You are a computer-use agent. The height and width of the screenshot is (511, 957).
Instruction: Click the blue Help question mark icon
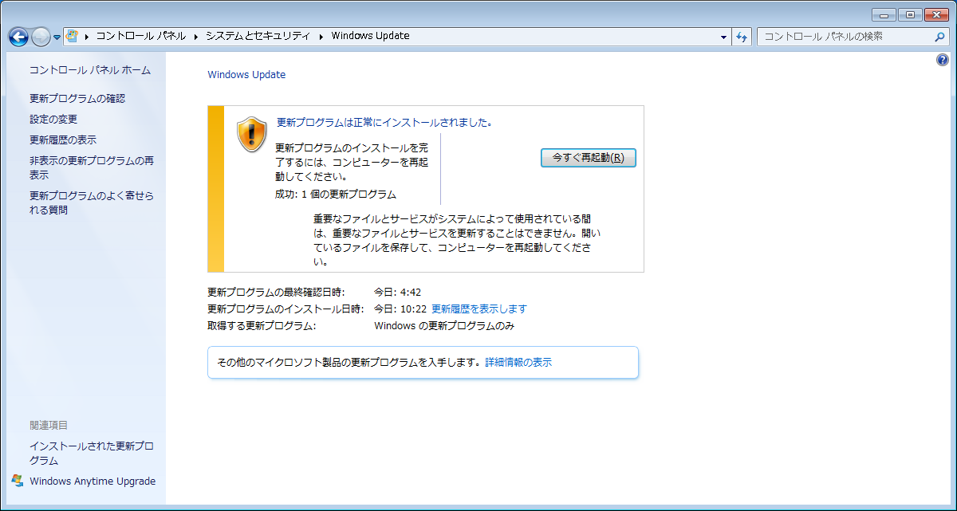943,60
